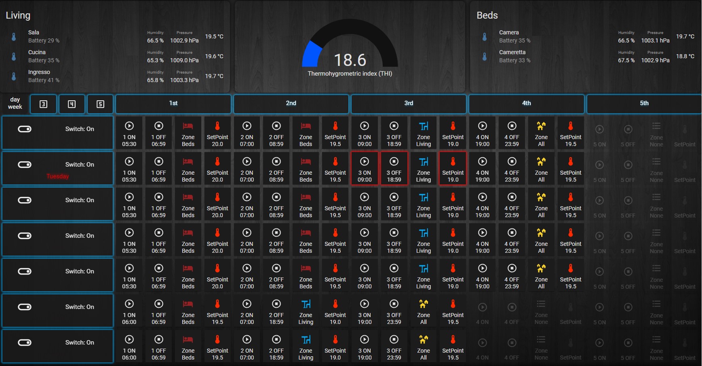Click Tuesday's dimmed 5 OFF cell

click(628, 169)
